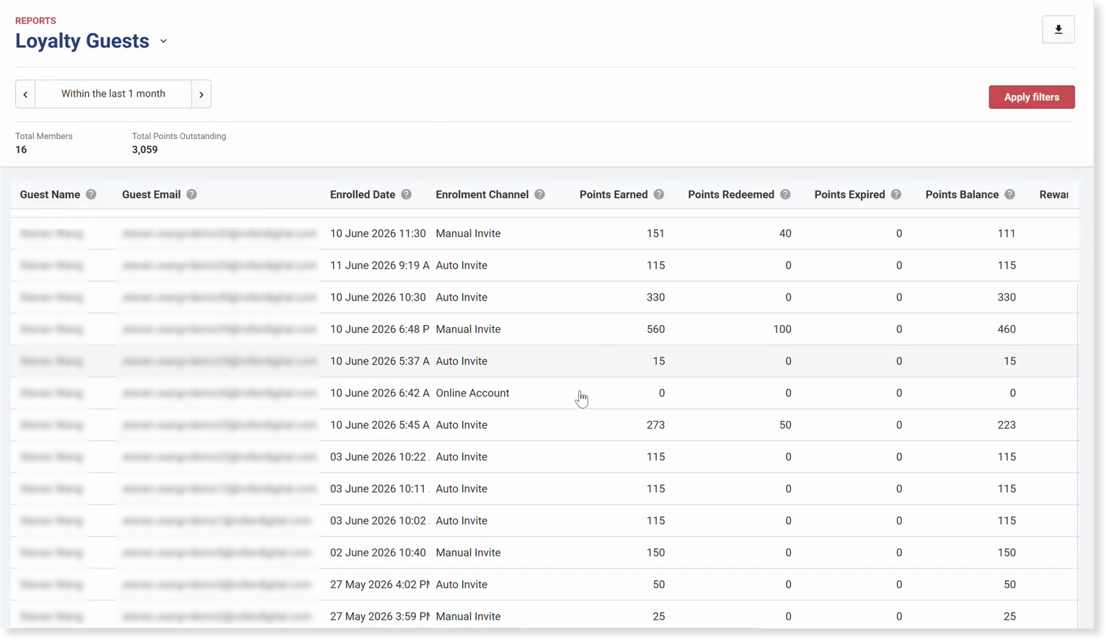1106x640 pixels.
Task: Click Points Balance value 330
Action: coord(1007,297)
